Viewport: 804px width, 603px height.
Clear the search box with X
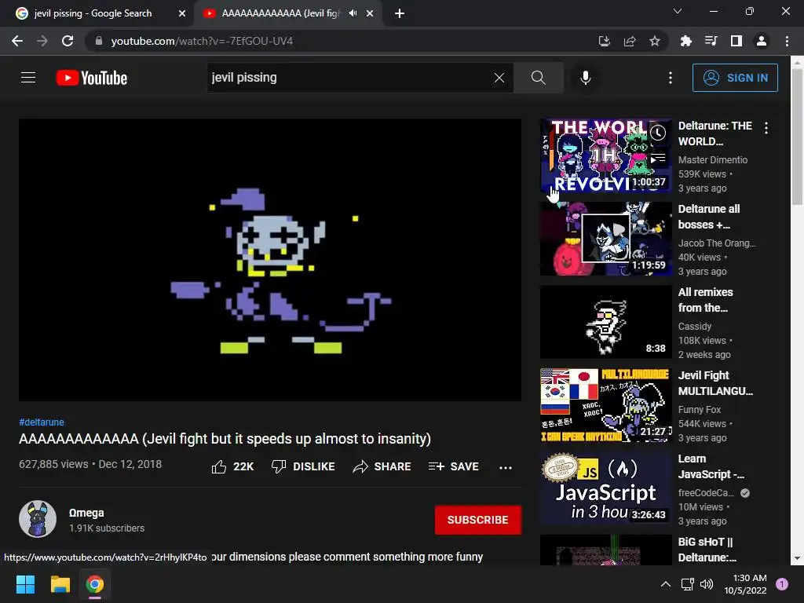(x=499, y=78)
